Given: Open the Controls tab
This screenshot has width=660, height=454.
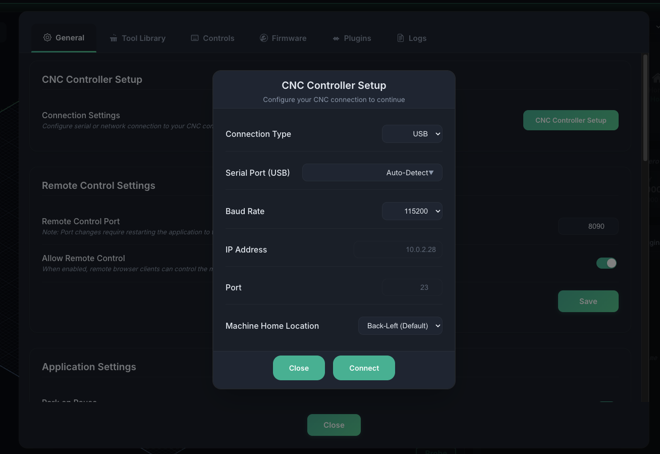Looking at the screenshot, I should click(x=212, y=38).
